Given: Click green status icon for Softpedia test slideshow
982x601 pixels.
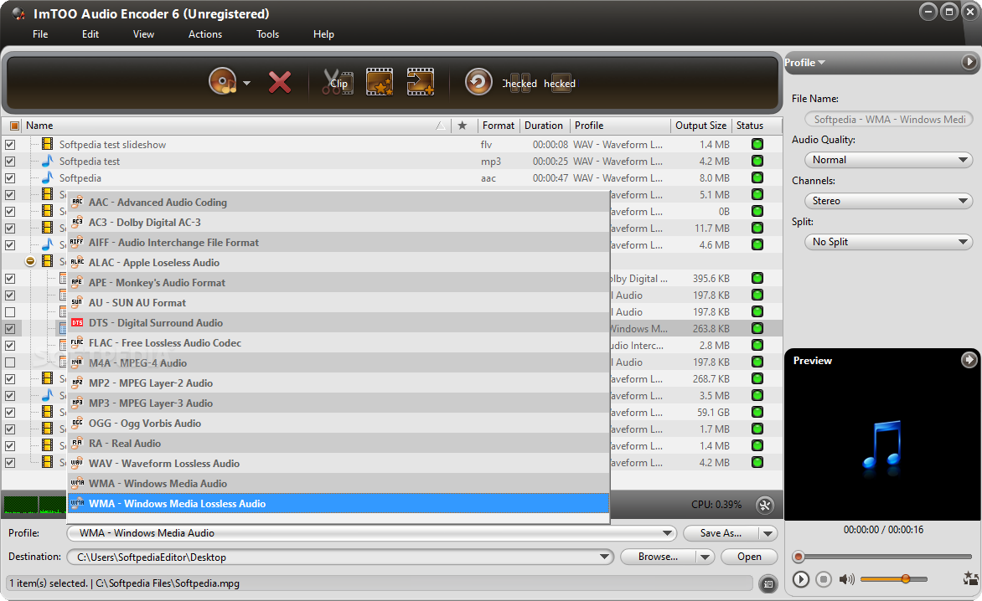Looking at the screenshot, I should click(x=757, y=145).
